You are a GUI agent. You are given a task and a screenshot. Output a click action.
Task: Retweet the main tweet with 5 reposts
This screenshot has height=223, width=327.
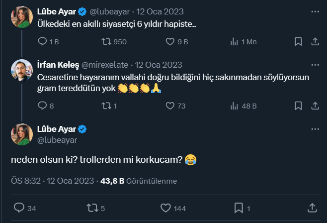point(93,208)
